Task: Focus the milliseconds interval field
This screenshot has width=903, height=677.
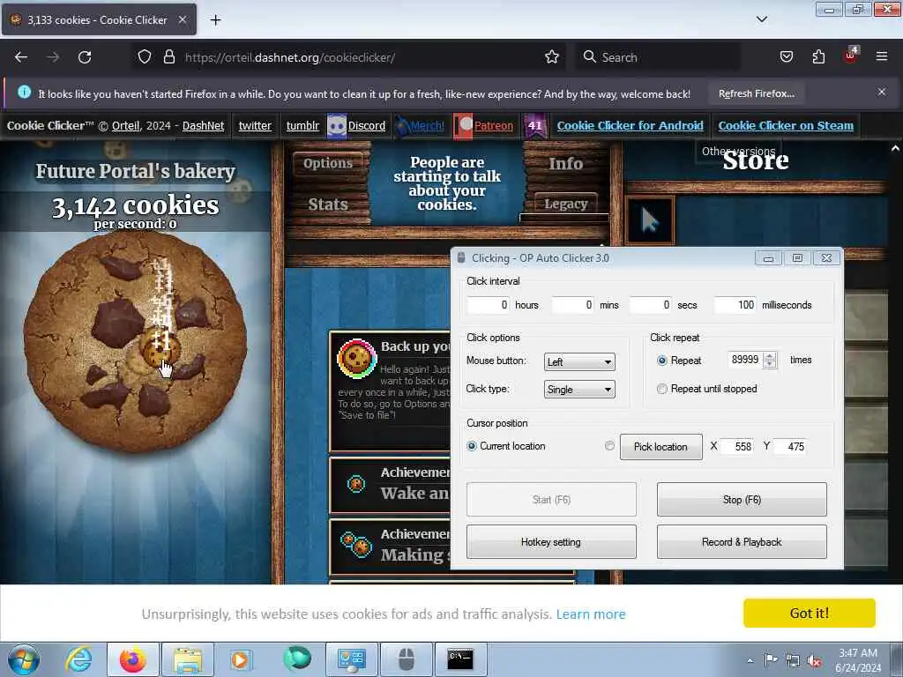Action: (x=735, y=305)
